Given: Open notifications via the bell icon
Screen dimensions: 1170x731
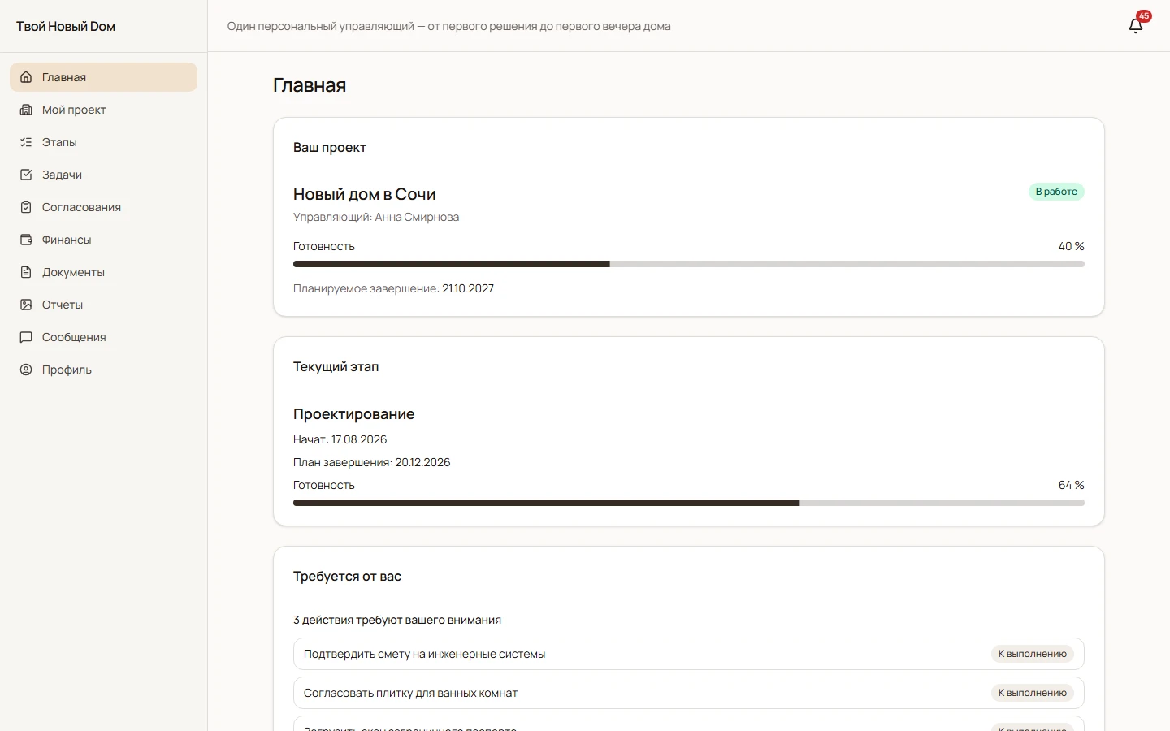Looking at the screenshot, I should coord(1136,26).
